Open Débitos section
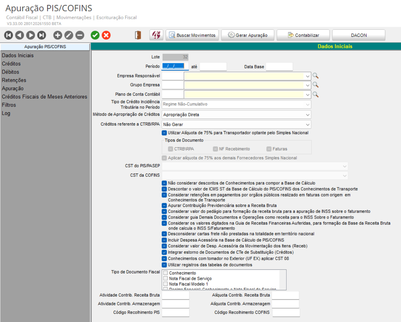Image resolution: width=401 pixels, height=322 pixels. 10,72
